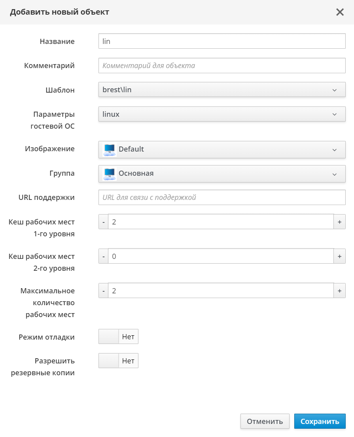Image resolution: width=354 pixels, height=437 pixels.
Task: Decrease maximum workstation count
Action: tap(103, 291)
